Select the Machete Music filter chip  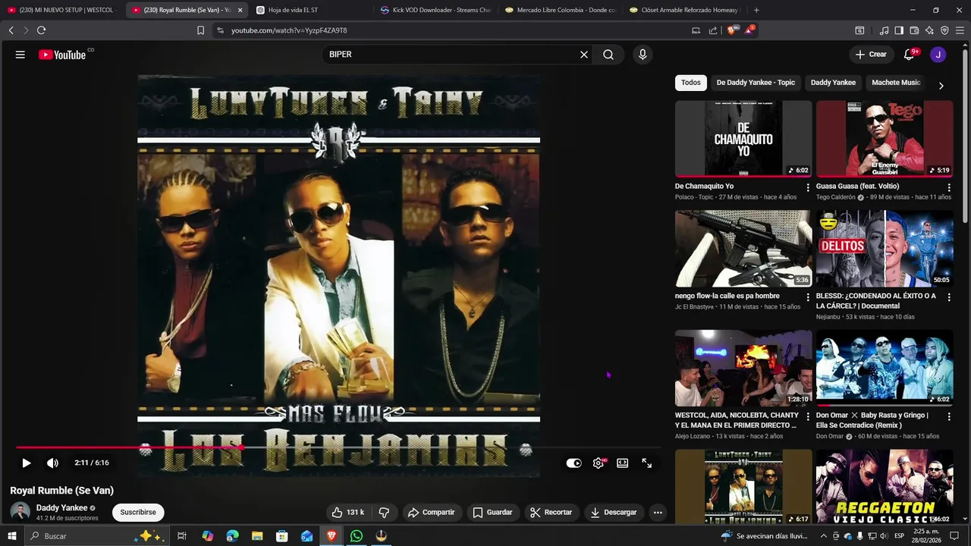click(896, 83)
